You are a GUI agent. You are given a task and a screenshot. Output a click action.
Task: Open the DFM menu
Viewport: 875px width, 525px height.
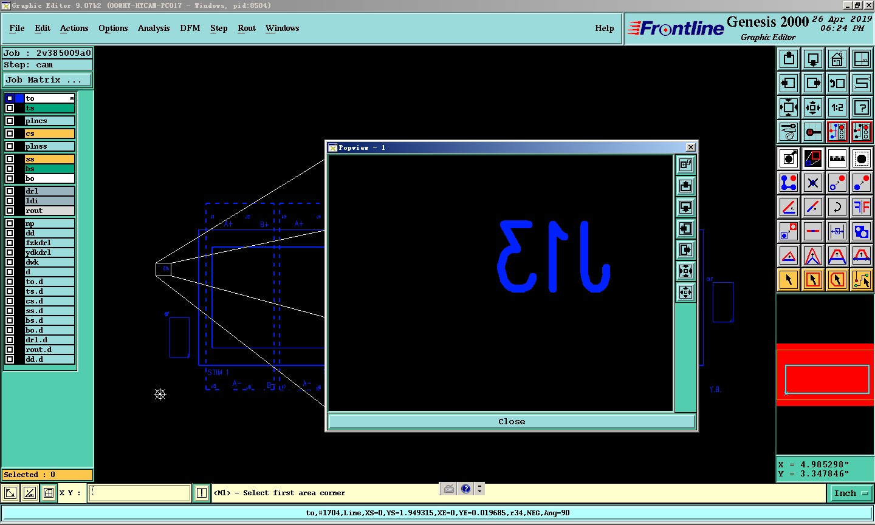pyautogui.click(x=190, y=28)
